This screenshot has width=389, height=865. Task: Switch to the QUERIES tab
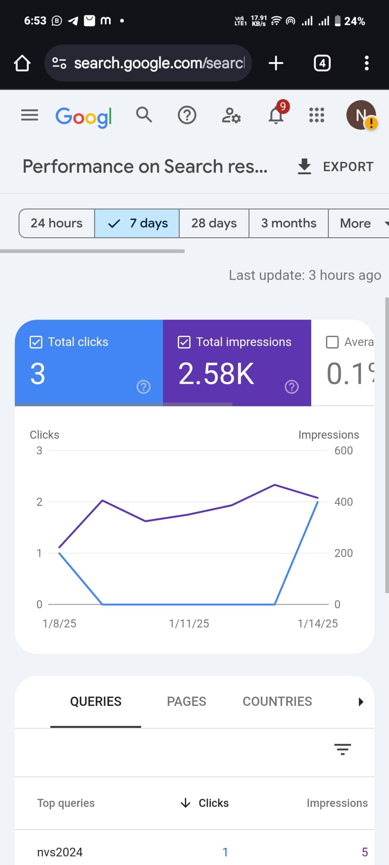[x=96, y=702]
